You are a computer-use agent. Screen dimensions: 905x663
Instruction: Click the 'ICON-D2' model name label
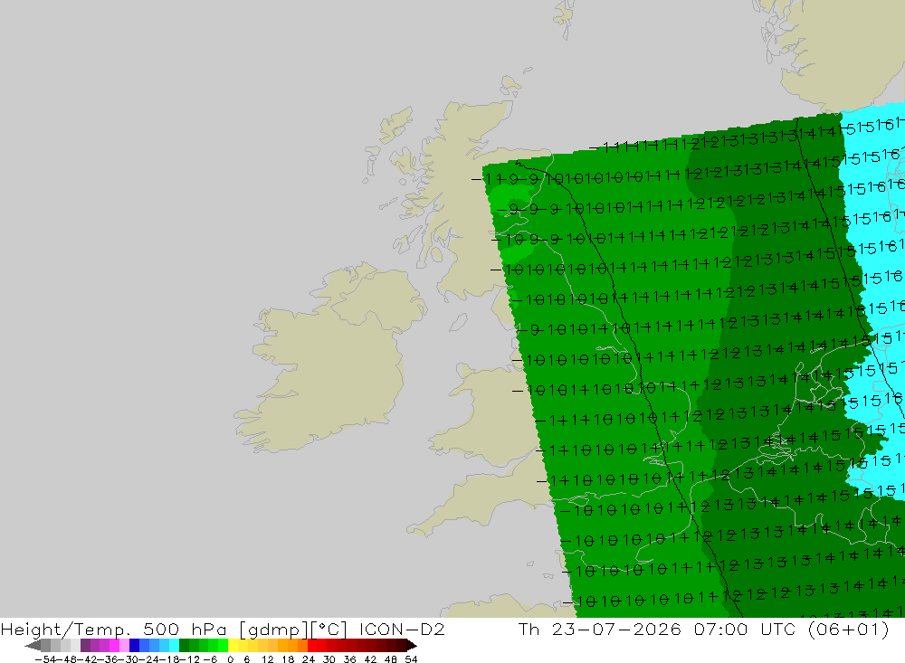click(402, 629)
